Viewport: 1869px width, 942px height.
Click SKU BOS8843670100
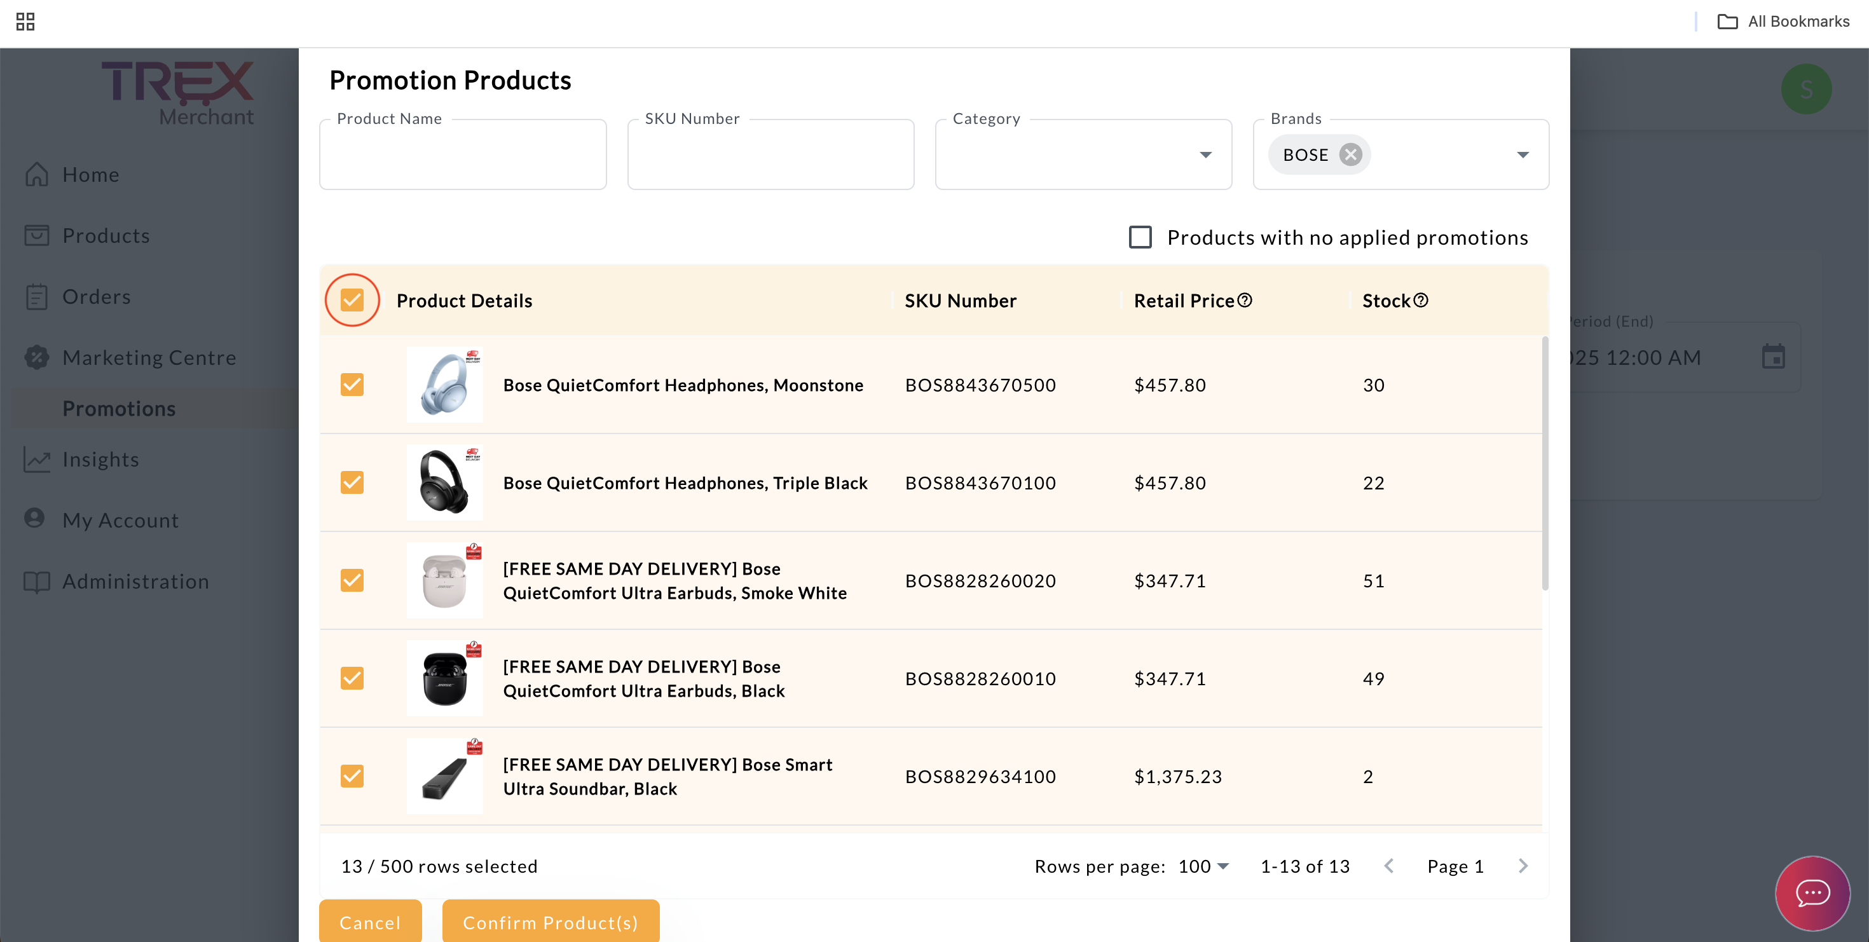tap(980, 482)
